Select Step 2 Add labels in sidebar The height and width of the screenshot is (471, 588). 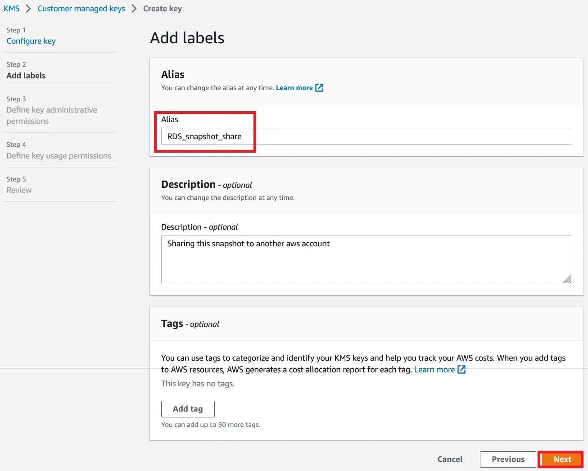[26, 75]
